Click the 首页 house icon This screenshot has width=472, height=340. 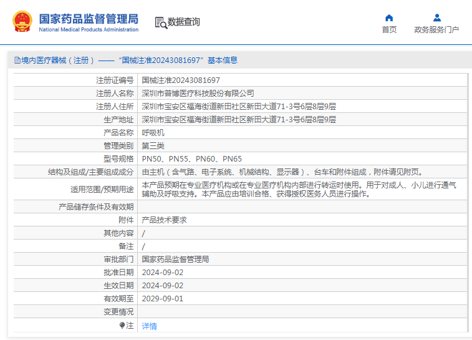click(x=389, y=18)
